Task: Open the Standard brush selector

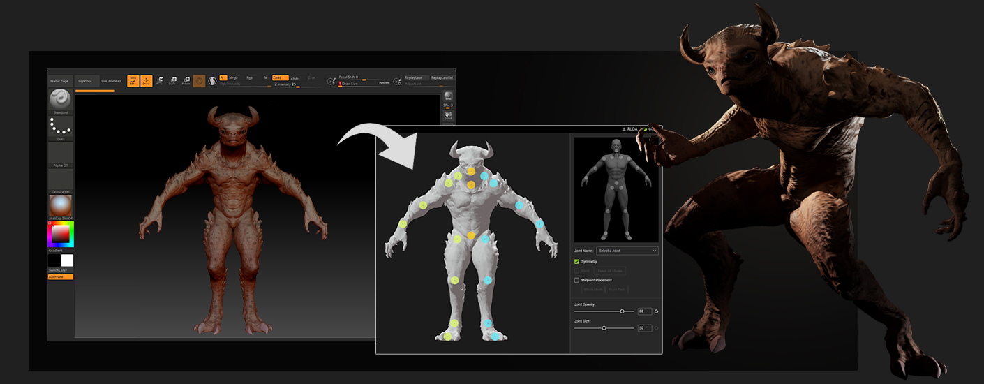Action: coord(61,101)
